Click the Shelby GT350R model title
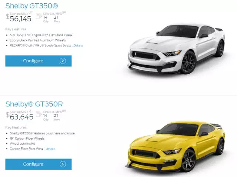 click(x=34, y=104)
